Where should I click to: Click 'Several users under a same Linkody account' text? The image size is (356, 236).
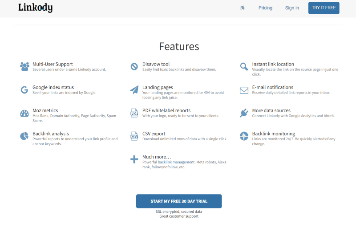(x=69, y=69)
